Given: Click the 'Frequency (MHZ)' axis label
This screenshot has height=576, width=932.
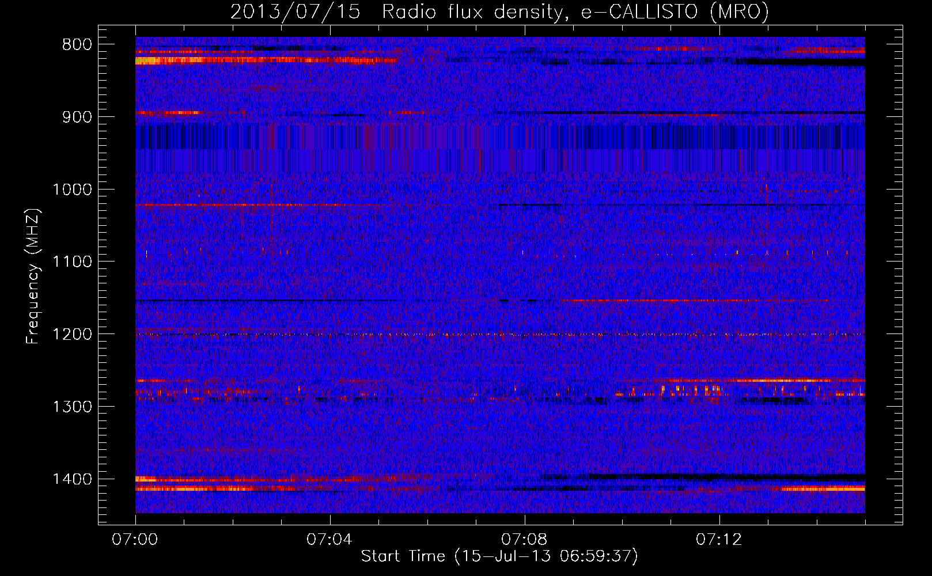Looking at the screenshot, I should pyautogui.click(x=33, y=276).
